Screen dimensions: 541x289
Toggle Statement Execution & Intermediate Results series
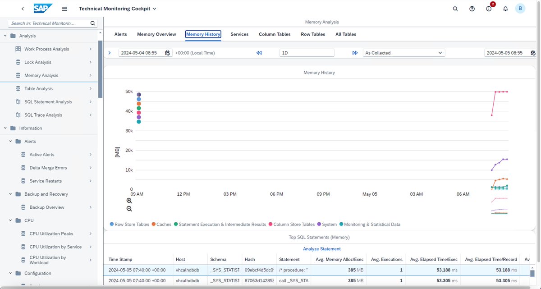pos(220,224)
